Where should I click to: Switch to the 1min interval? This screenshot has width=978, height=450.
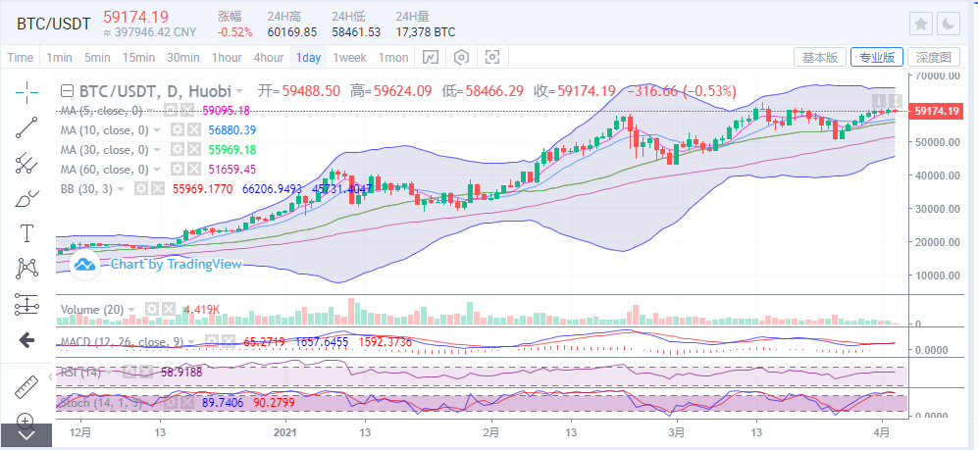(59, 57)
